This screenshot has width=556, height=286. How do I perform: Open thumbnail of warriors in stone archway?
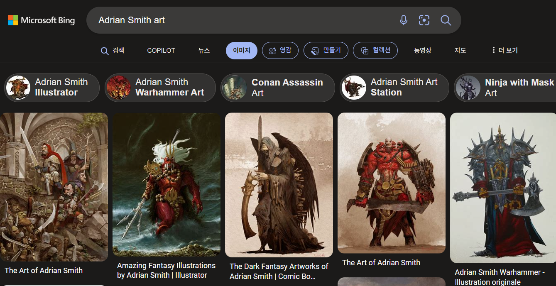click(54, 187)
